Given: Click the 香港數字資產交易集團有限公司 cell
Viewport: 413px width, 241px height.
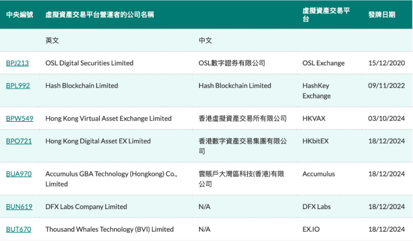Looking at the screenshot, I should [x=243, y=146].
